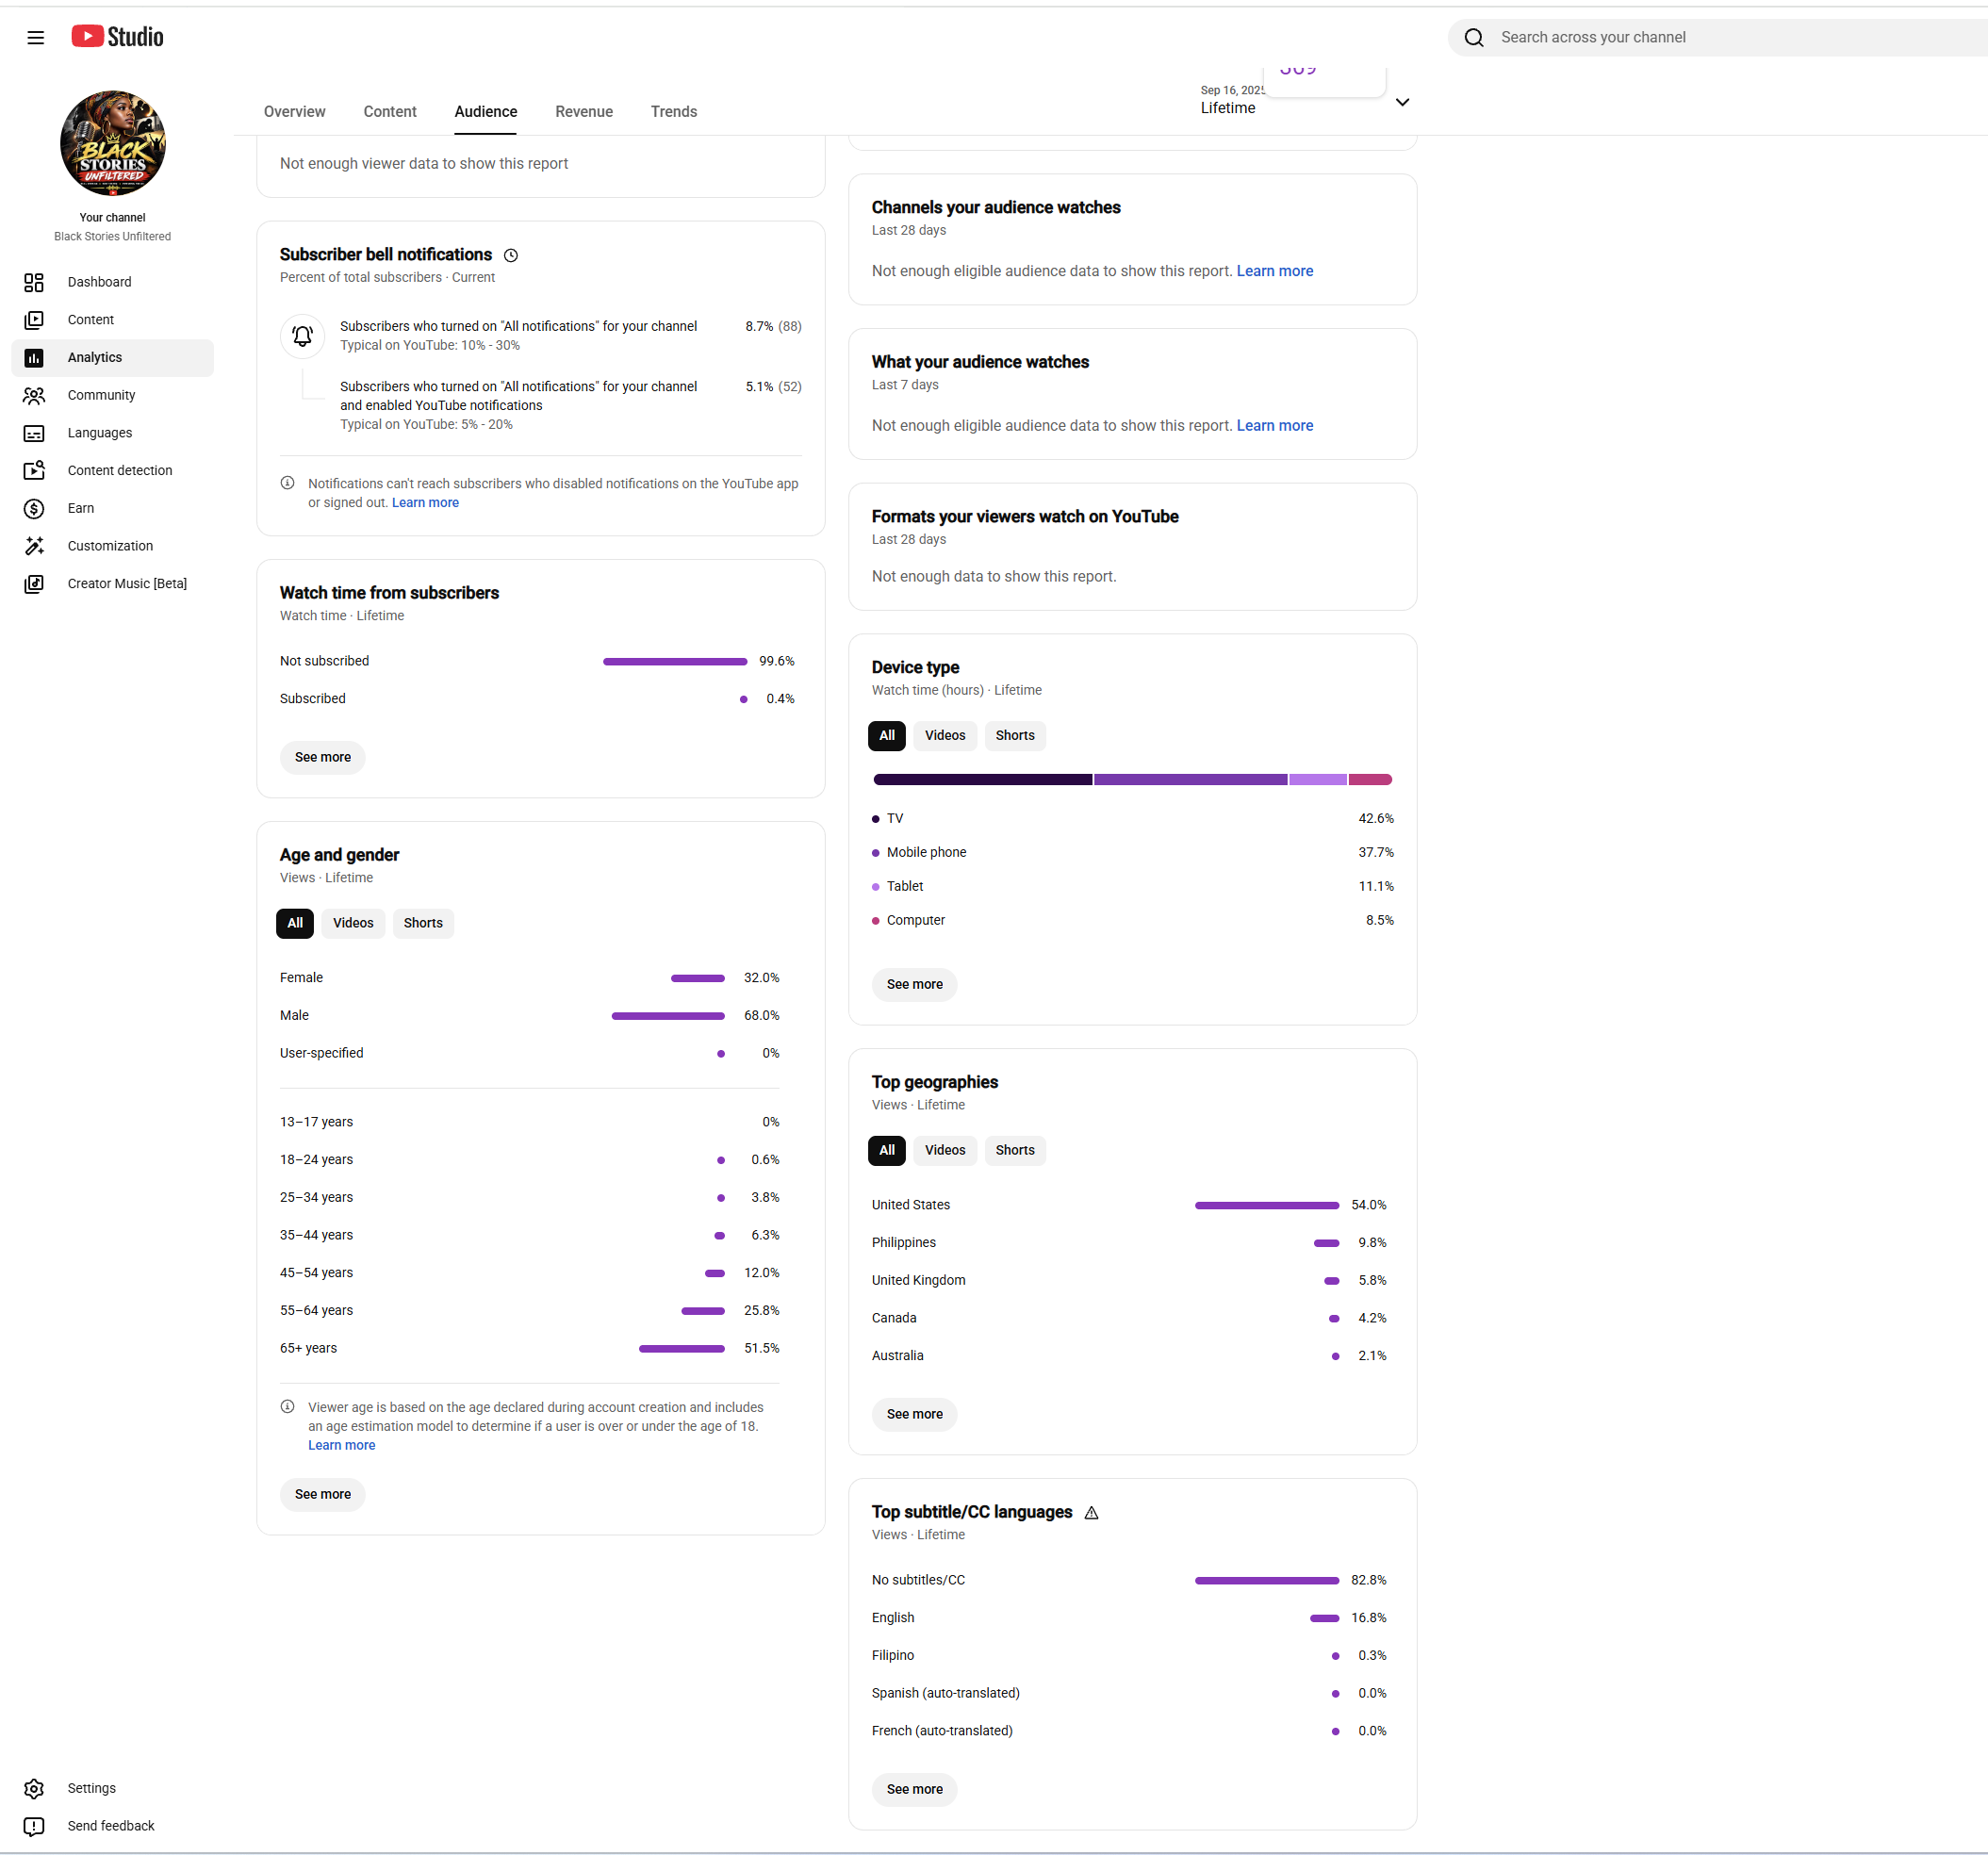1988x1855 pixels.
Task: Click the search magnifier icon
Action: [x=1473, y=37]
